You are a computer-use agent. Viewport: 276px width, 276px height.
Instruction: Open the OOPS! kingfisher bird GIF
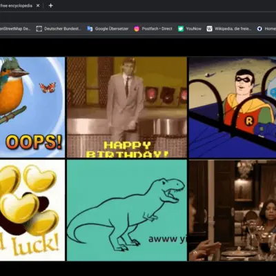click(32, 107)
